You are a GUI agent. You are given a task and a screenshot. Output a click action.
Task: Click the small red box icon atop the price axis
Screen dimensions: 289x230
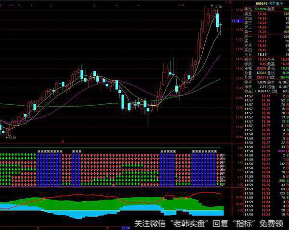click(x=230, y=2)
